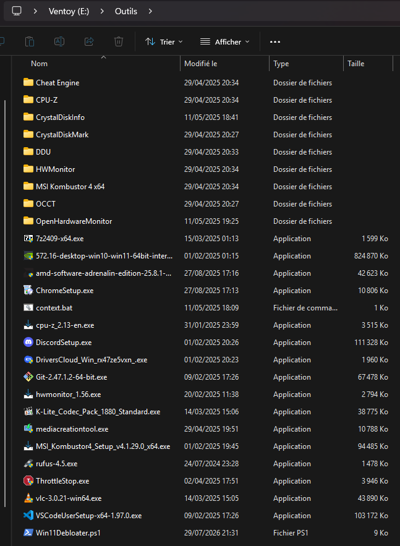Viewport: 400px width, 546px height.
Task: Click the 24/07/2024 23:28 date cell
Action: coord(211,464)
